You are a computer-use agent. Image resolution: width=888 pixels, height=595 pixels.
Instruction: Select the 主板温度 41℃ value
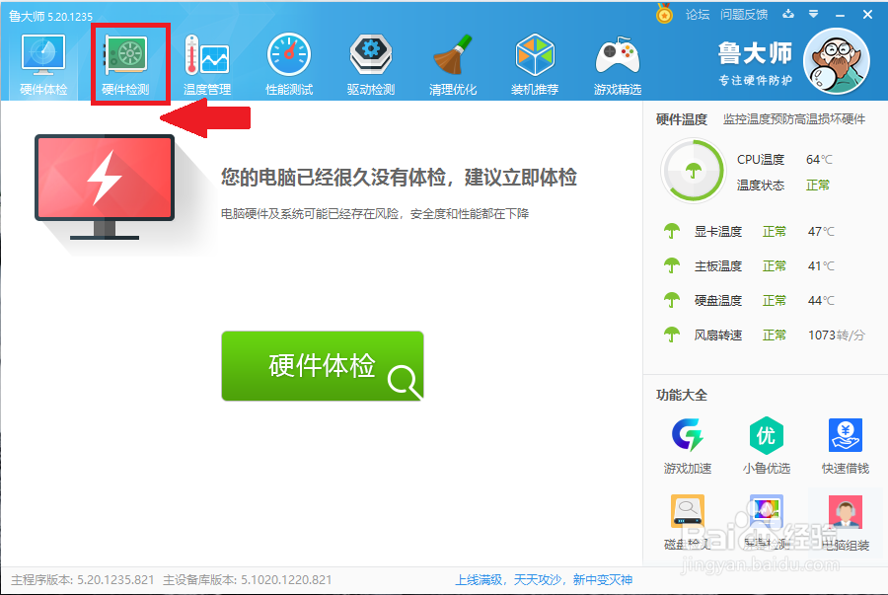pos(821,266)
